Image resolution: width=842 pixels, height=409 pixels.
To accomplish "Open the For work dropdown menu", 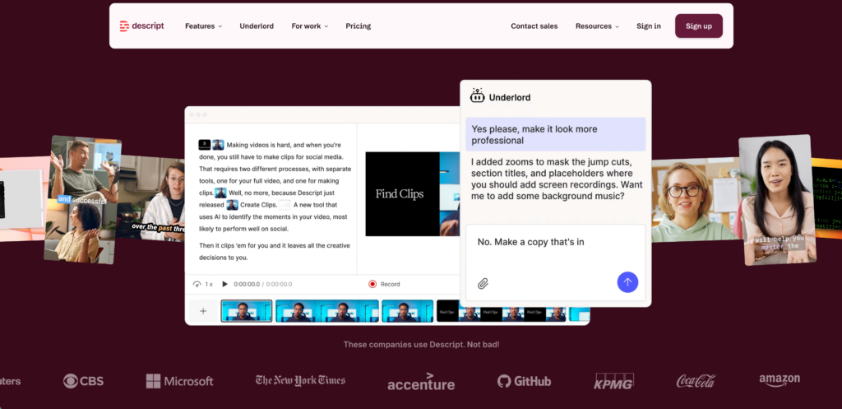I will [x=309, y=26].
